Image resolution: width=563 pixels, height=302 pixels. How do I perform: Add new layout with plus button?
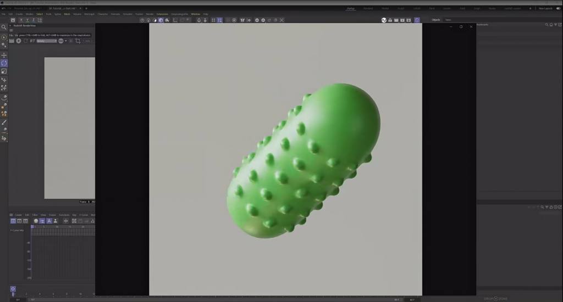(x=530, y=8)
